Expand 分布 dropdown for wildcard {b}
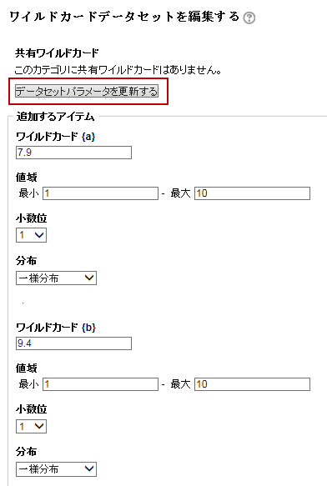The height and width of the screenshot is (486, 327). [x=56, y=469]
